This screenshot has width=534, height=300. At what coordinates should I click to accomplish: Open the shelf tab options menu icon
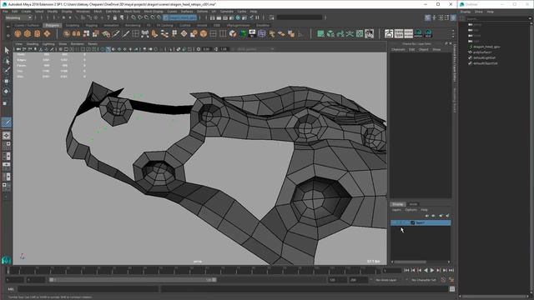[x=8, y=26]
